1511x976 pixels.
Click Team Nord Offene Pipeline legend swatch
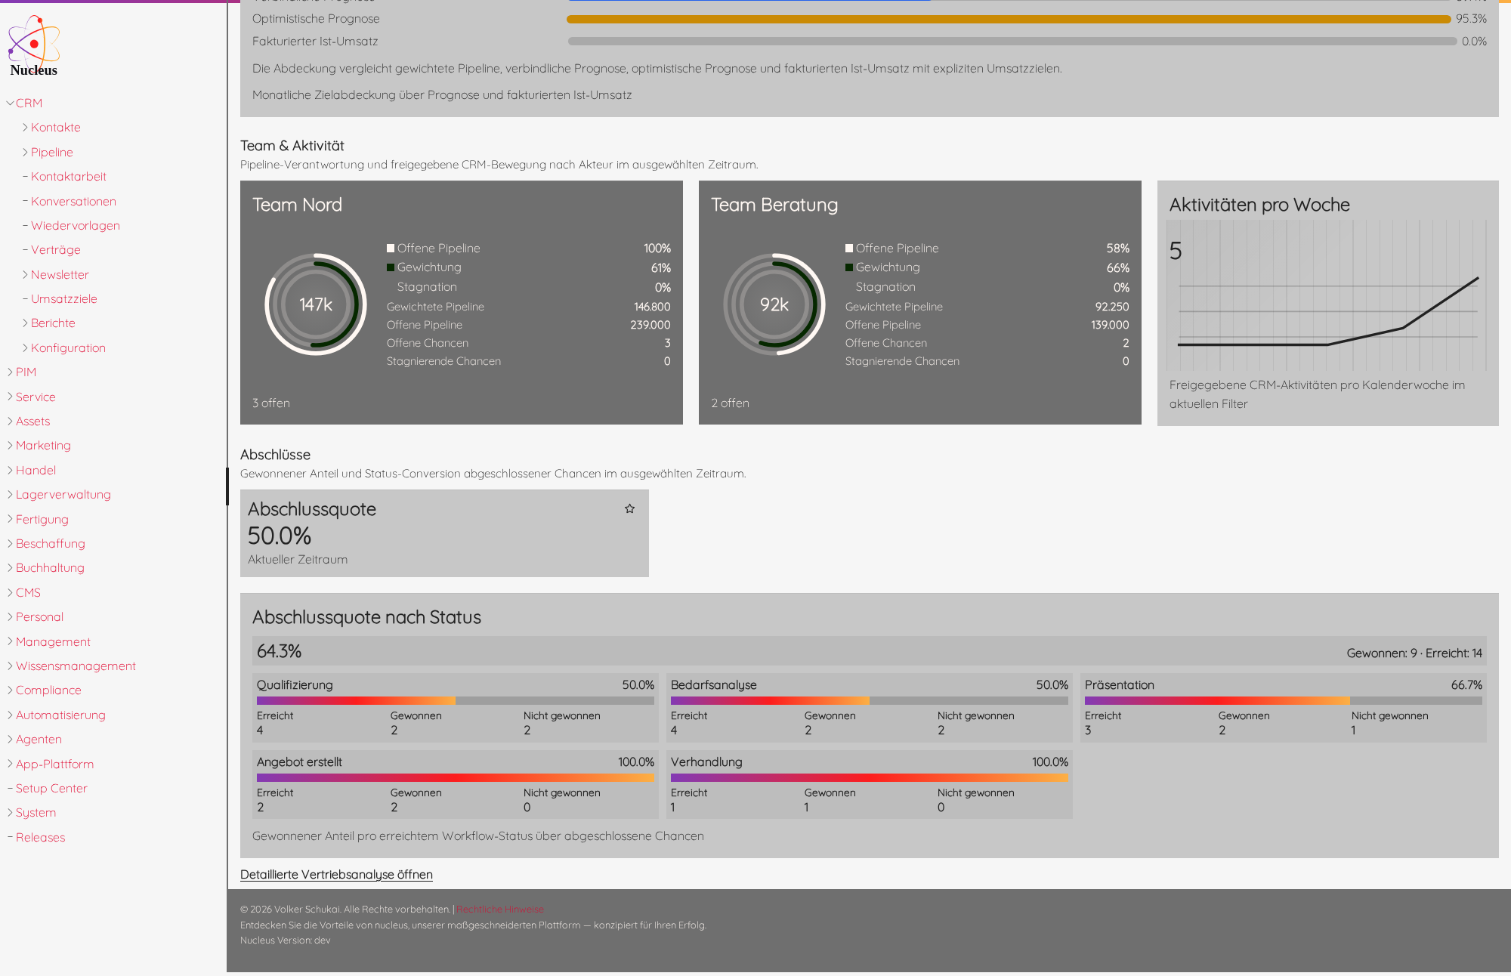(391, 248)
